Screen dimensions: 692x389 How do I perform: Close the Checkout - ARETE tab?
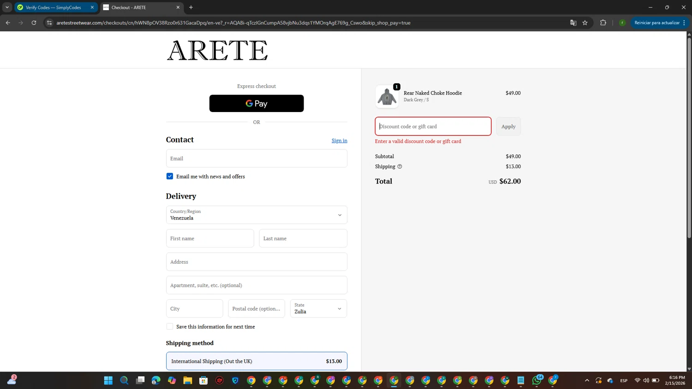pyautogui.click(x=178, y=7)
